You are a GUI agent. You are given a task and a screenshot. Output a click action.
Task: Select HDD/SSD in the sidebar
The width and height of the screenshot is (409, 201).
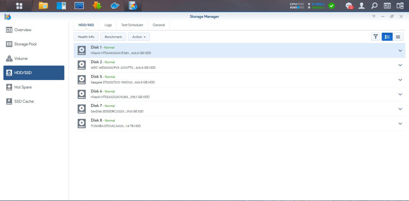(34, 73)
